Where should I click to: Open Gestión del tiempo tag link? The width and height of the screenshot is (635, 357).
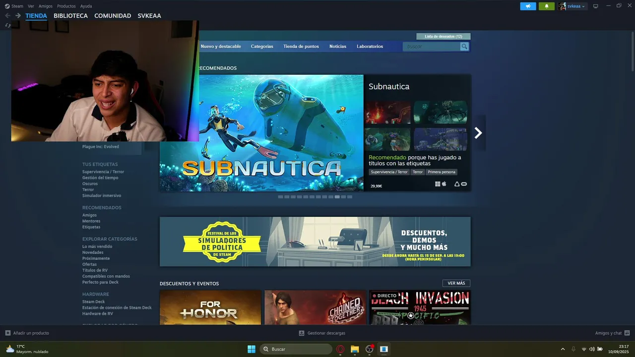[100, 178]
